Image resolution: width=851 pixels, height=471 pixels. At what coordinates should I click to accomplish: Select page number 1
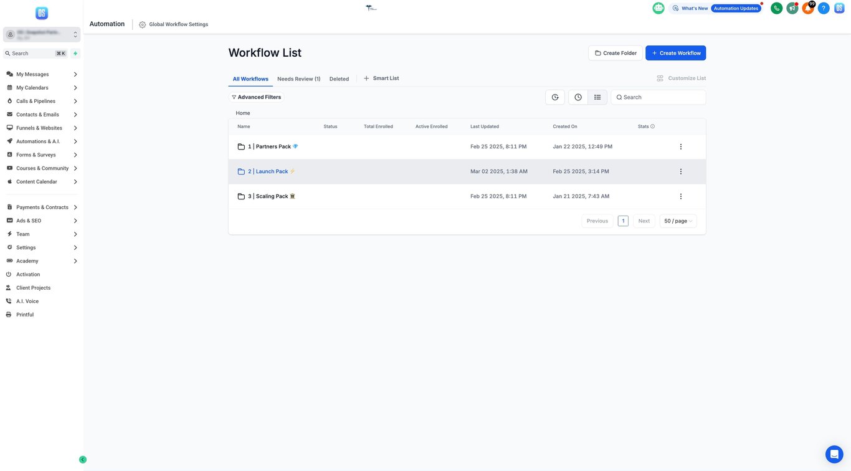(623, 221)
